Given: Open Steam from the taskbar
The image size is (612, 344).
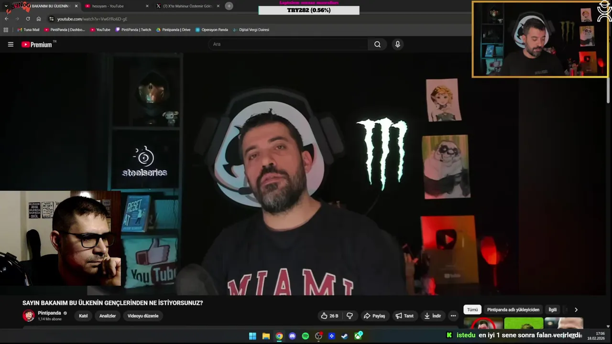Looking at the screenshot, I should coord(345,336).
